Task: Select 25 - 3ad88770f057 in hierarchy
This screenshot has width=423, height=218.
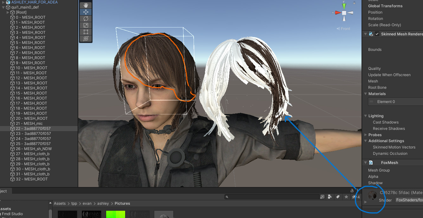Action: [x=33, y=144]
